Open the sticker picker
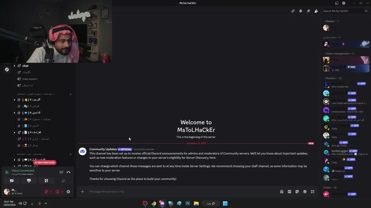371x208 pixels. click(x=297, y=192)
